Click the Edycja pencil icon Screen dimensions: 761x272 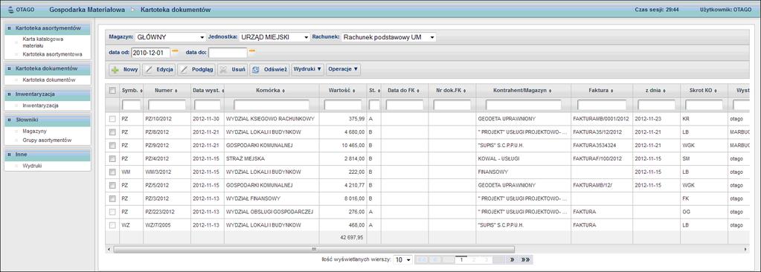coord(150,70)
